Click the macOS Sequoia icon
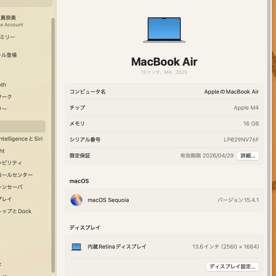The width and height of the screenshot is (276, 276). click(77, 200)
